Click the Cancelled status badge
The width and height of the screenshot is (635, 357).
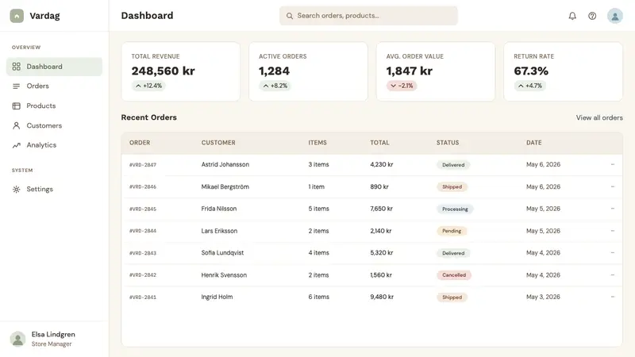454,274
